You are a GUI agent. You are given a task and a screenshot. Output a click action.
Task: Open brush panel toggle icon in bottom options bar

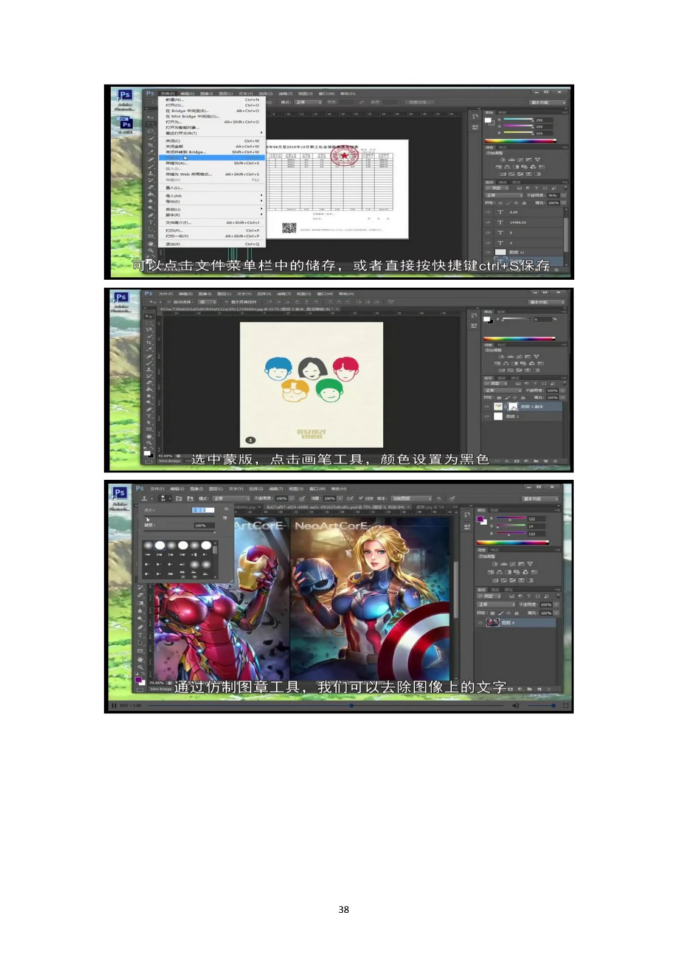[179, 499]
